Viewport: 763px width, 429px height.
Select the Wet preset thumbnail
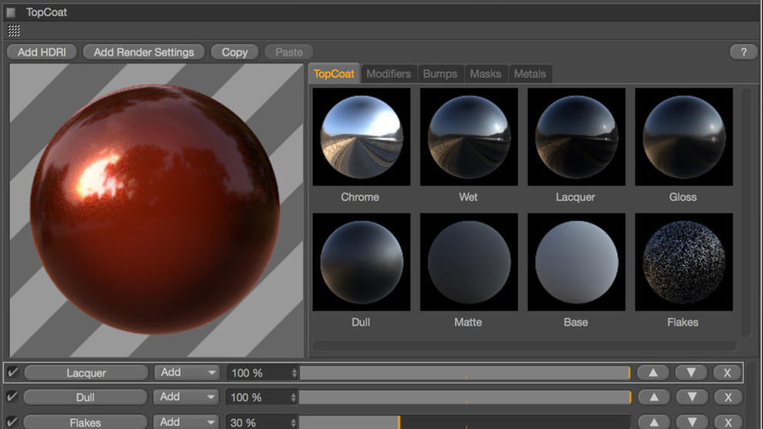(469, 136)
